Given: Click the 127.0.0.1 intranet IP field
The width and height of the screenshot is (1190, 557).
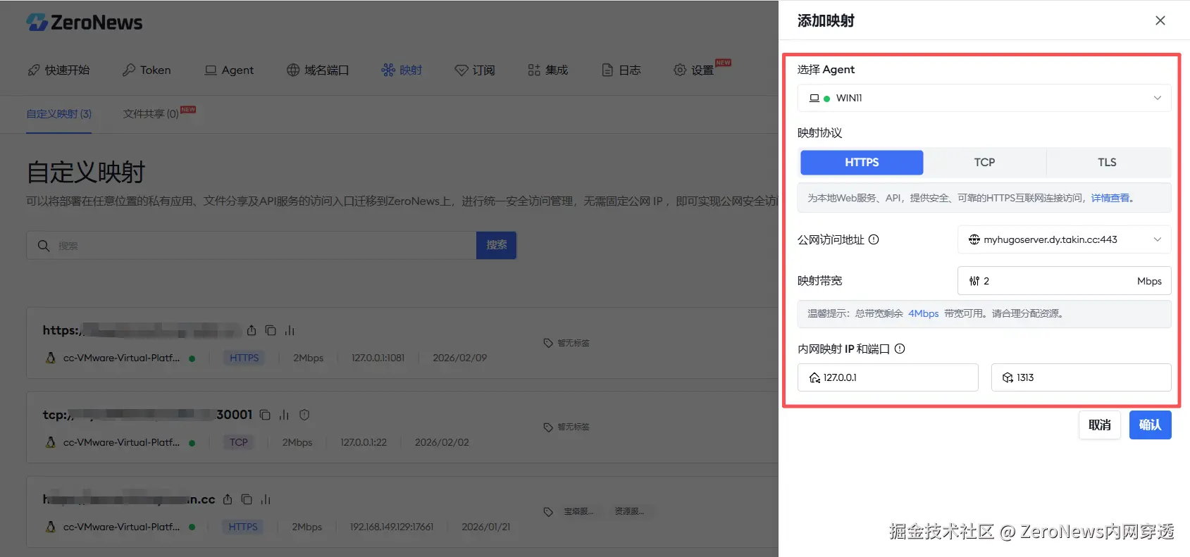Looking at the screenshot, I should pos(888,377).
